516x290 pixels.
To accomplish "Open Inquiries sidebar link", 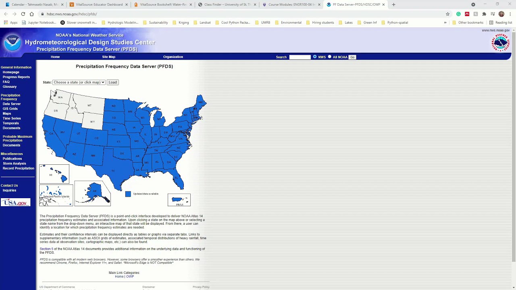I will tap(9, 190).
